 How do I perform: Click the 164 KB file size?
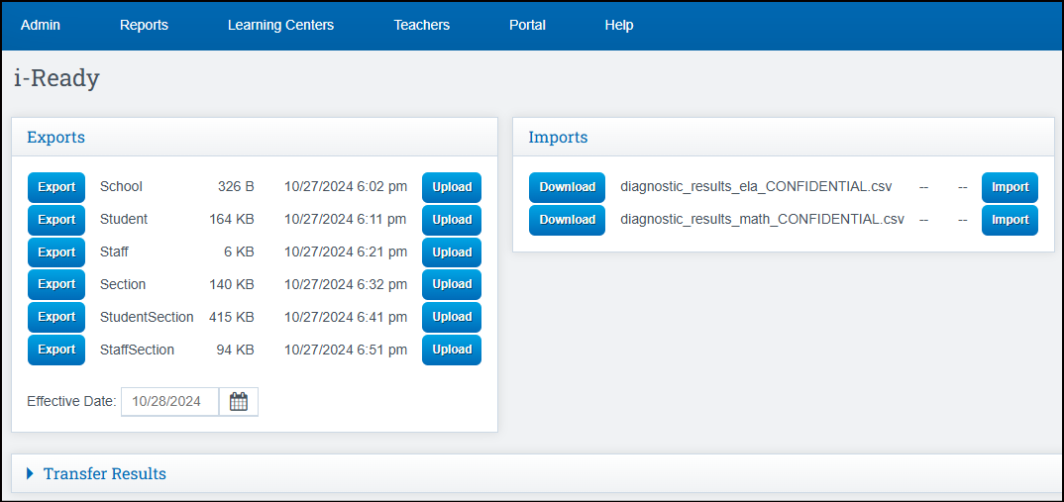pos(232,219)
